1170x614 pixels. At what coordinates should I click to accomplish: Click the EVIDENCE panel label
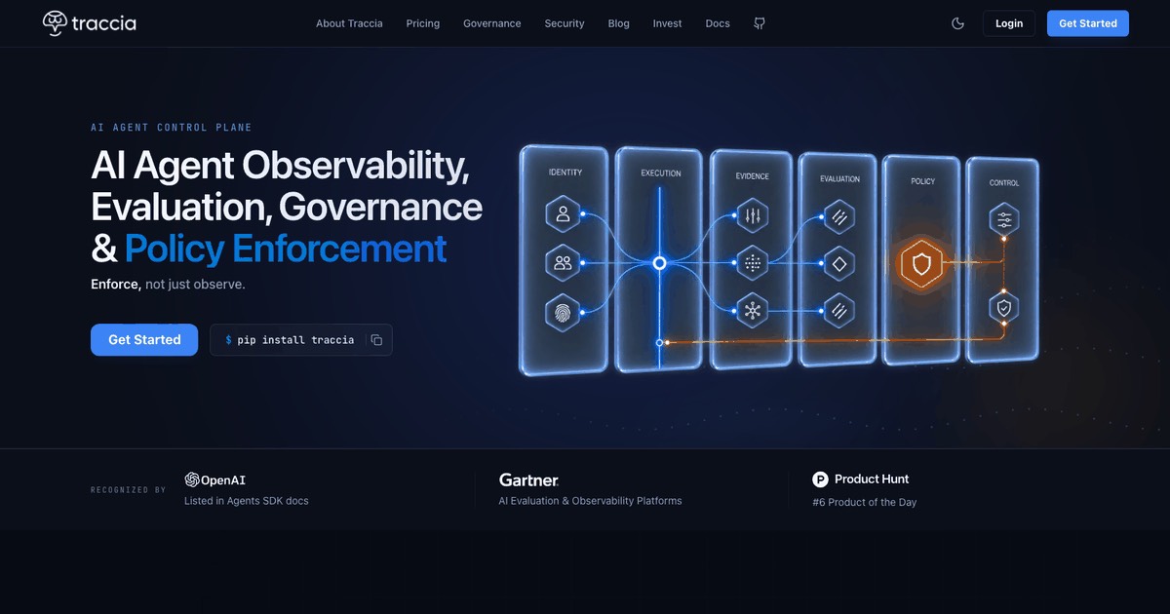753,176
